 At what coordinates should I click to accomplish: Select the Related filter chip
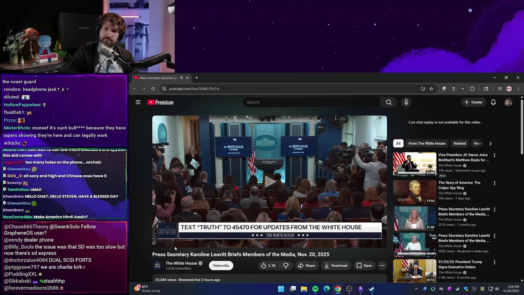click(459, 143)
